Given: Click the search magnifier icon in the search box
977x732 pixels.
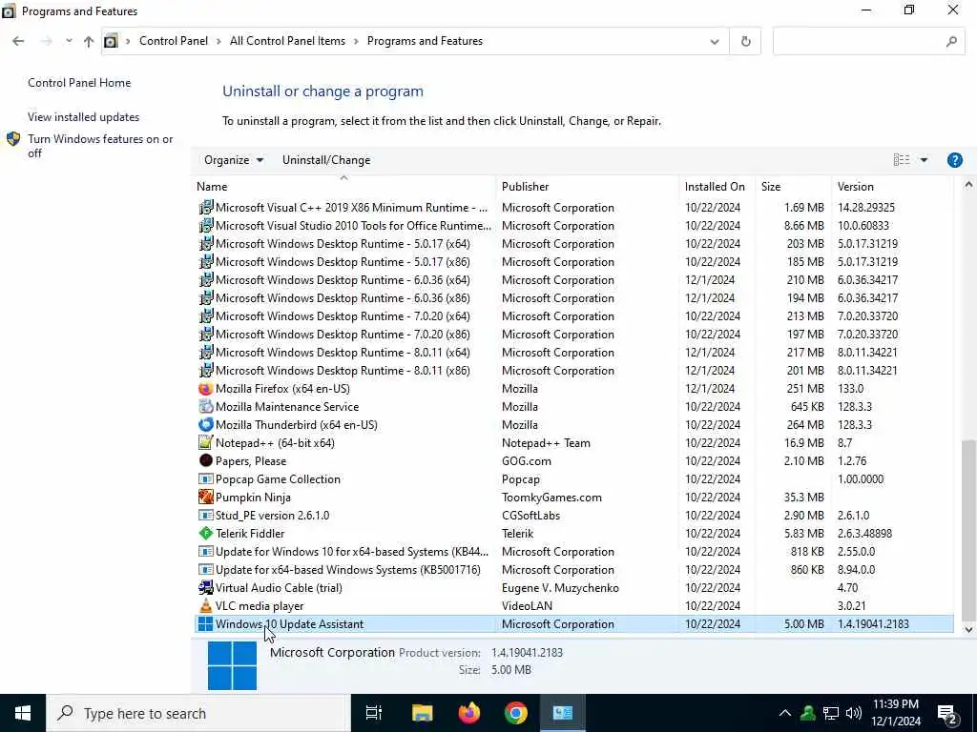Looking at the screenshot, I should [951, 41].
